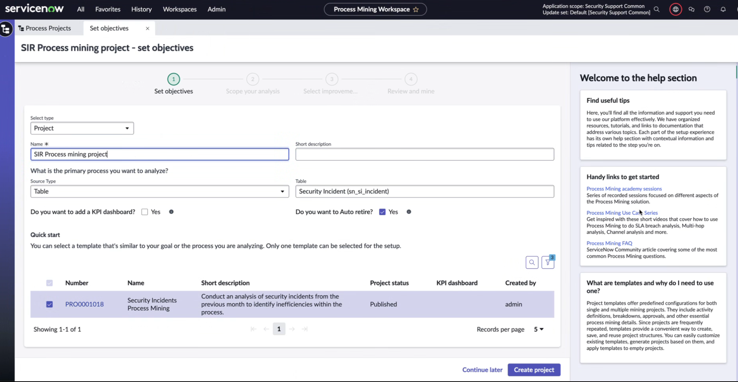This screenshot has height=382, width=738.
Task: Open the PRO0001018 template link
Action: pyautogui.click(x=84, y=304)
